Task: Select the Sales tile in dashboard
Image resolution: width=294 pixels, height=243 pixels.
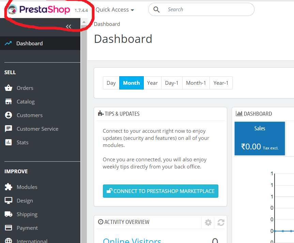Action: 260,139
